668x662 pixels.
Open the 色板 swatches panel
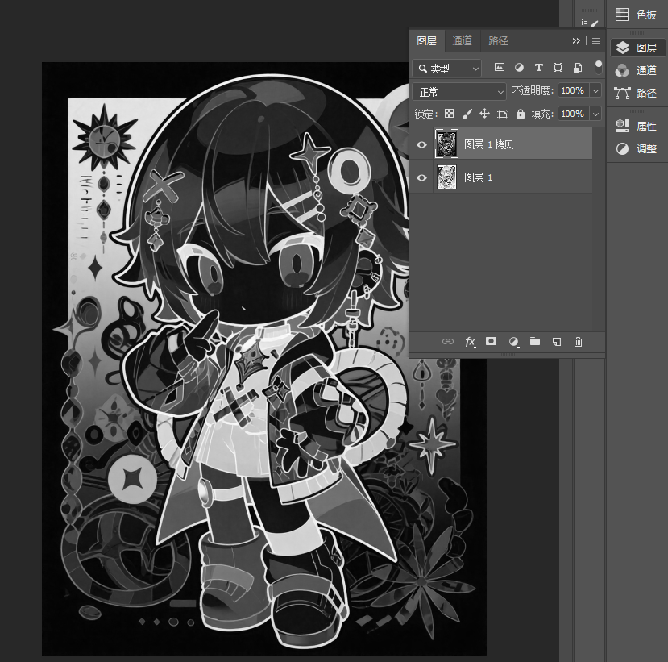[x=637, y=15]
